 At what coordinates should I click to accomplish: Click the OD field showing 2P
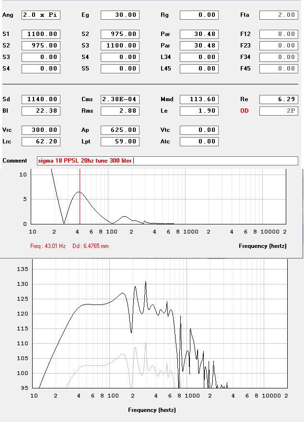[x=279, y=111]
